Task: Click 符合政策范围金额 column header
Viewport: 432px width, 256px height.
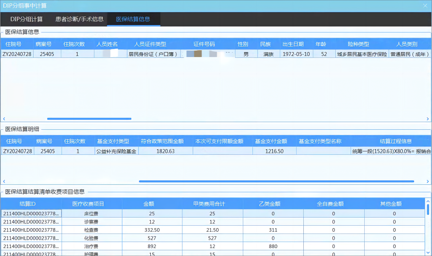Action: click(x=162, y=141)
